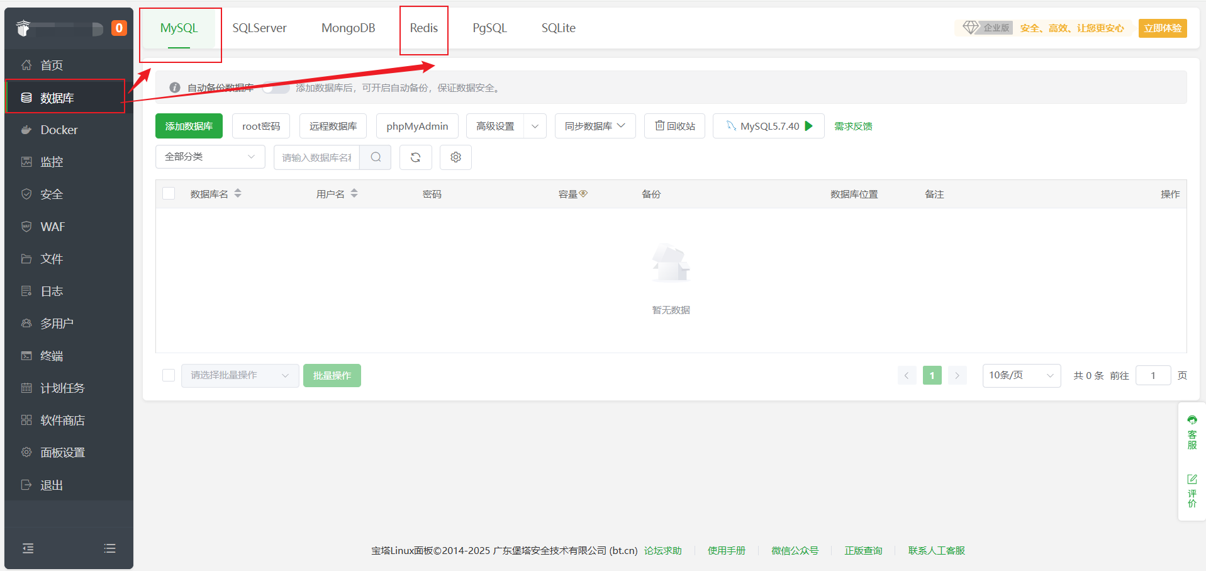
Task: Click the next page arrow
Action: tap(957, 375)
